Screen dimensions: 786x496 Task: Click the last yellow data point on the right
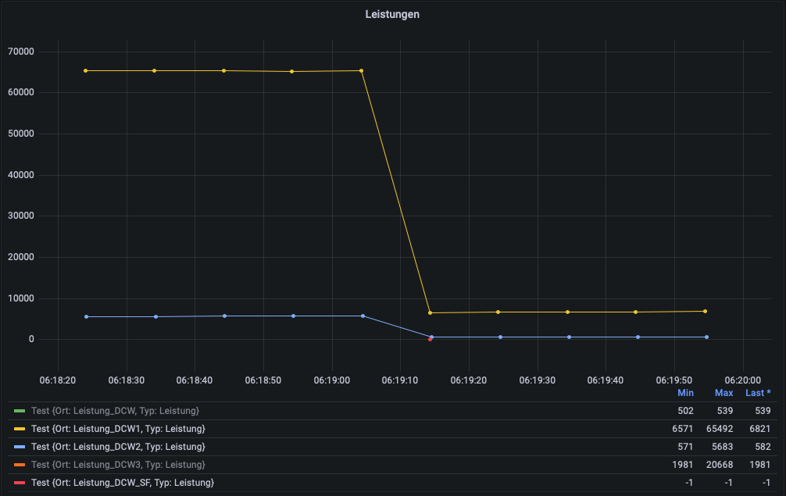pos(705,312)
